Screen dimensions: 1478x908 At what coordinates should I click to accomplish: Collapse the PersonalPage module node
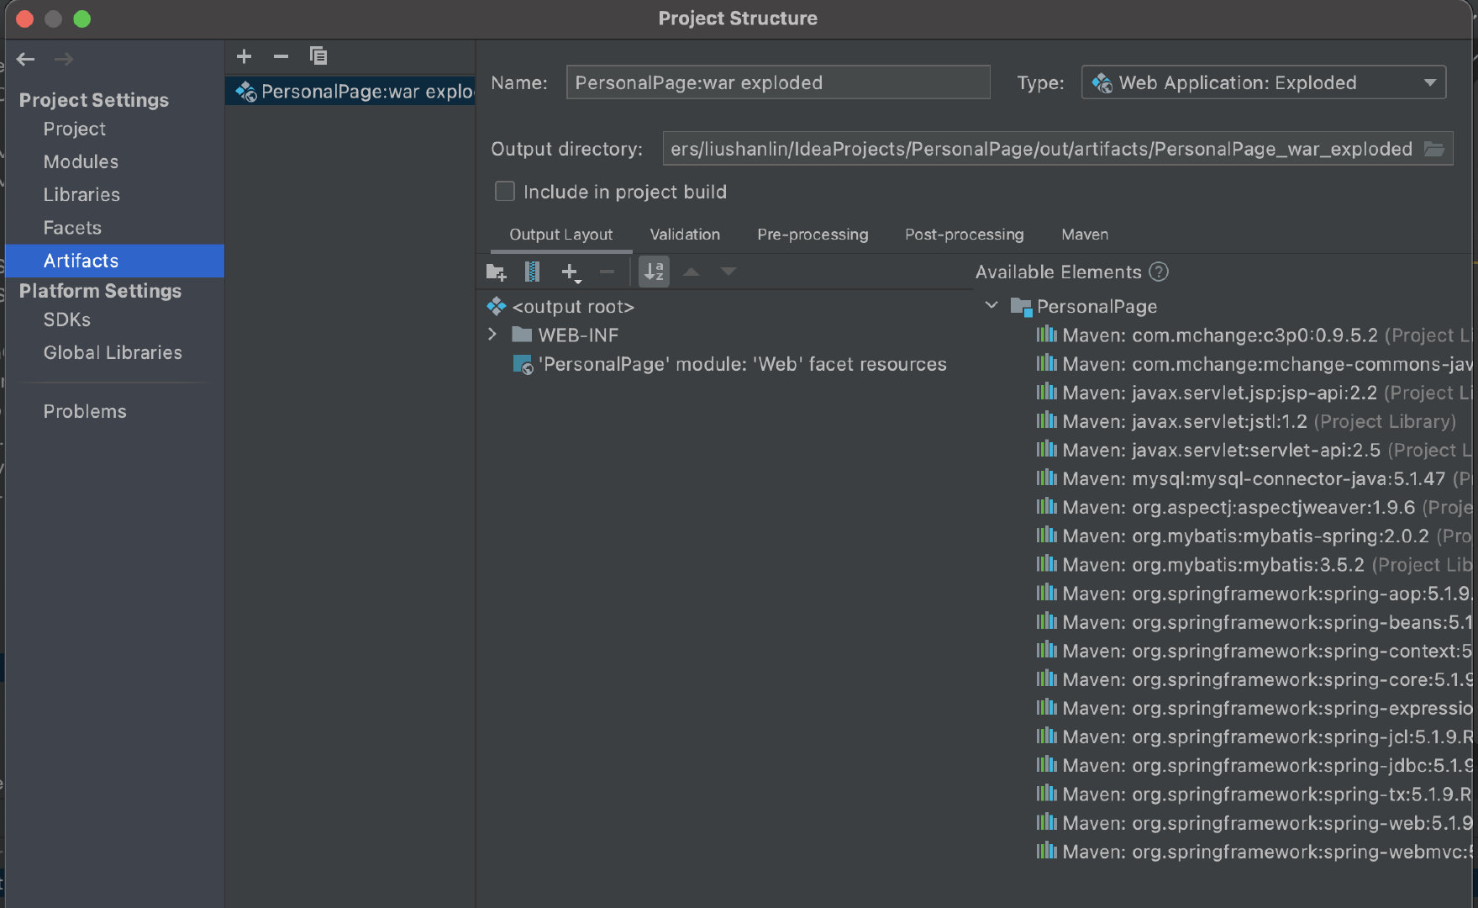[x=991, y=305]
